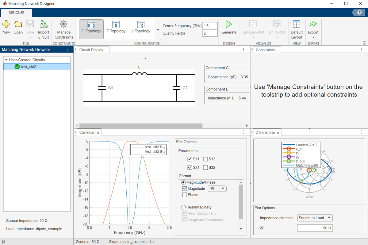Screen dimensions: 368x245
Task: Enable the S12 parameter checkbox
Action: pos(205,159)
